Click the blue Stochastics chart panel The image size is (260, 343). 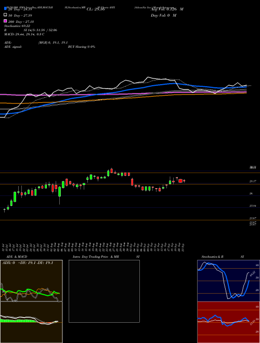coord(228,281)
